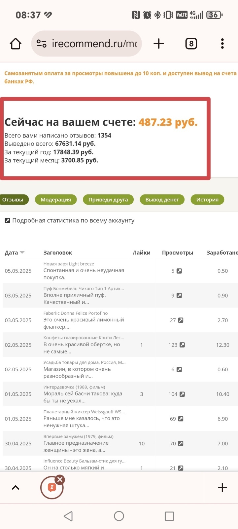The width and height of the screenshot is (238, 529).
Task: Open view stats icon for 104 views row
Action: 182,394
